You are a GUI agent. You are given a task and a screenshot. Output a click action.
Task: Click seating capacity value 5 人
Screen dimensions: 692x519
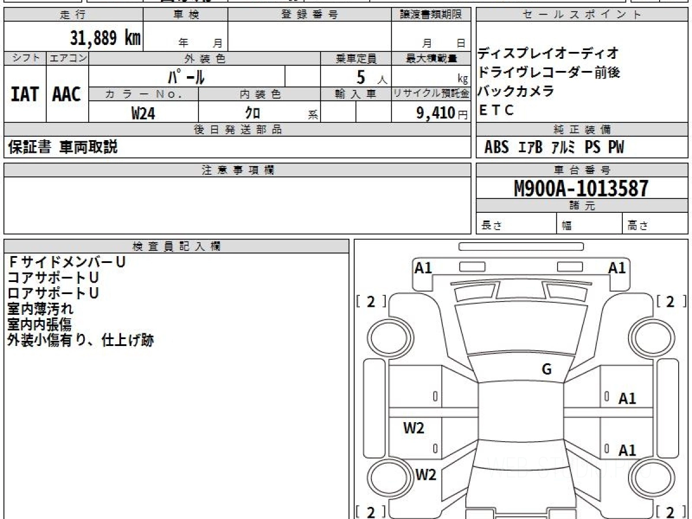click(x=371, y=77)
